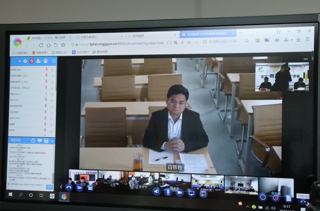
Task: Open the user profile icon in participant panel
Action: click(45, 61)
